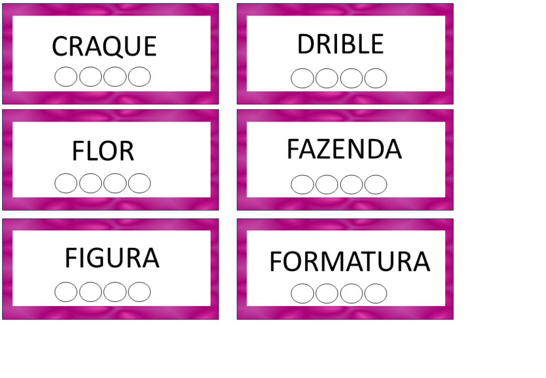Click the word CRAQUE
546x378 pixels.
[x=105, y=46]
